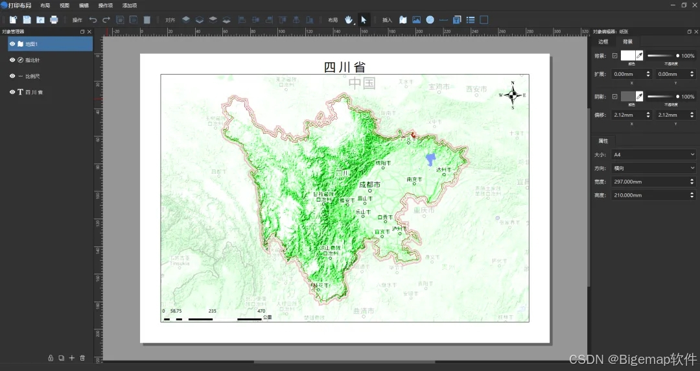The width and height of the screenshot is (700, 371).
Task: Click the undo arrow icon
Action: (93, 19)
